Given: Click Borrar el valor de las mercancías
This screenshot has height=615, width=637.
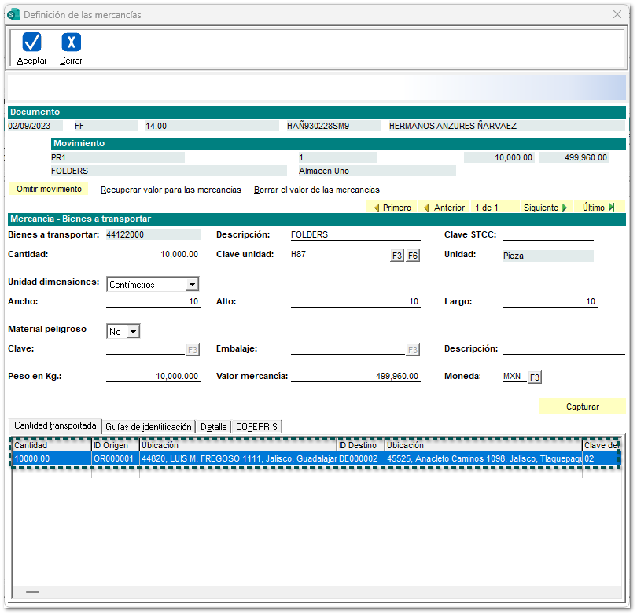Looking at the screenshot, I should click(x=316, y=190).
